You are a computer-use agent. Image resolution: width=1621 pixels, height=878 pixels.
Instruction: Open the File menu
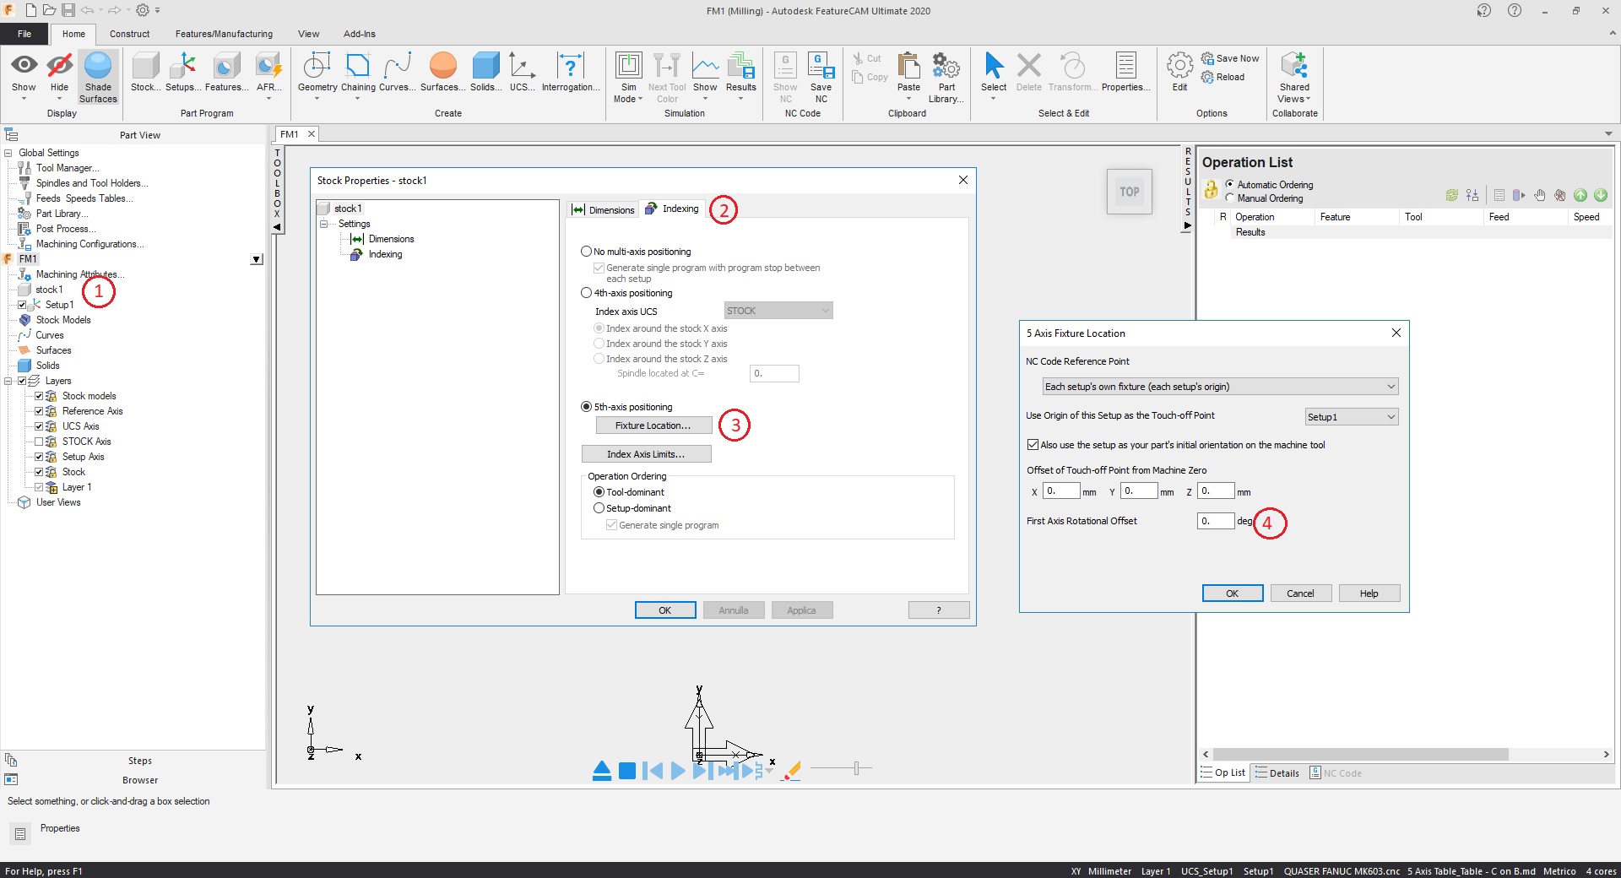click(x=24, y=34)
